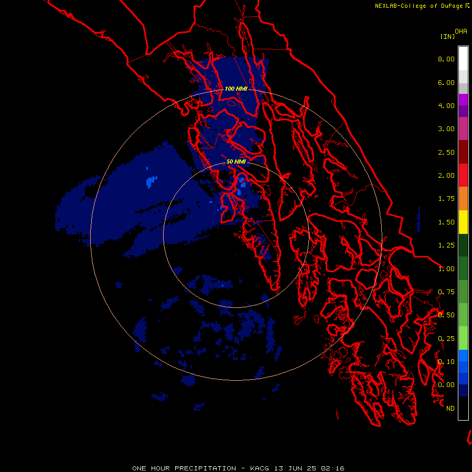The image size is (472, 472).
Task: Click the 100 NMI range ring label
Action: (236, 89)
